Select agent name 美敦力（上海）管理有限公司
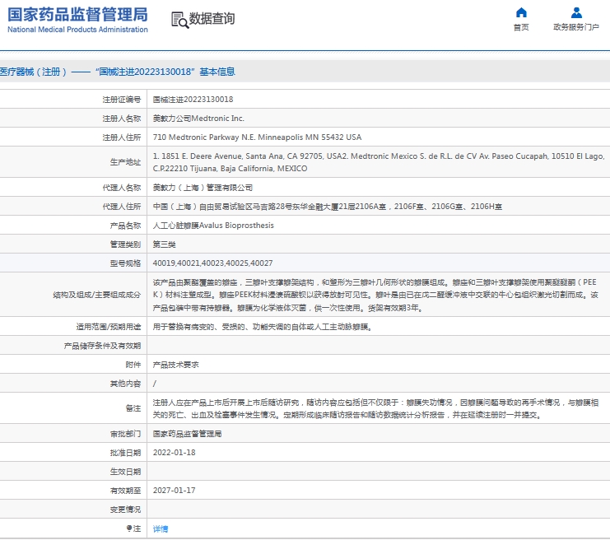The width and height of the screenshot is (610, 540). pyautogui.click(x=203, y=188)
